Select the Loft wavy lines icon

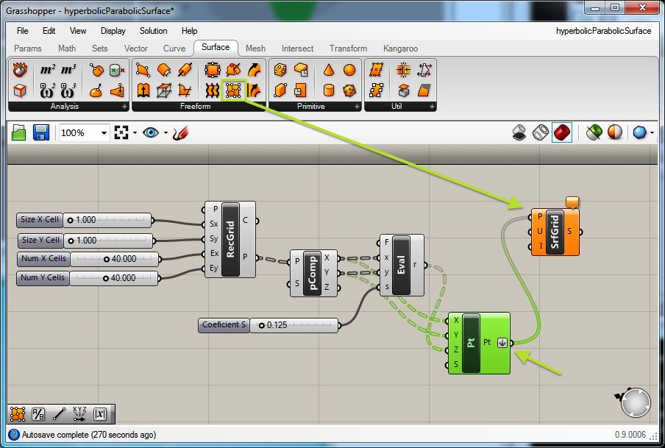point(212,90)
